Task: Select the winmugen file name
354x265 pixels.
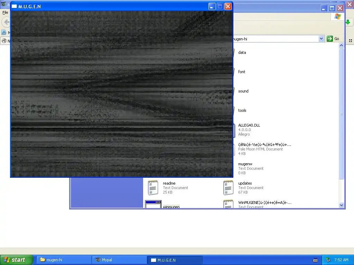Action: click(x=171, y=207)
